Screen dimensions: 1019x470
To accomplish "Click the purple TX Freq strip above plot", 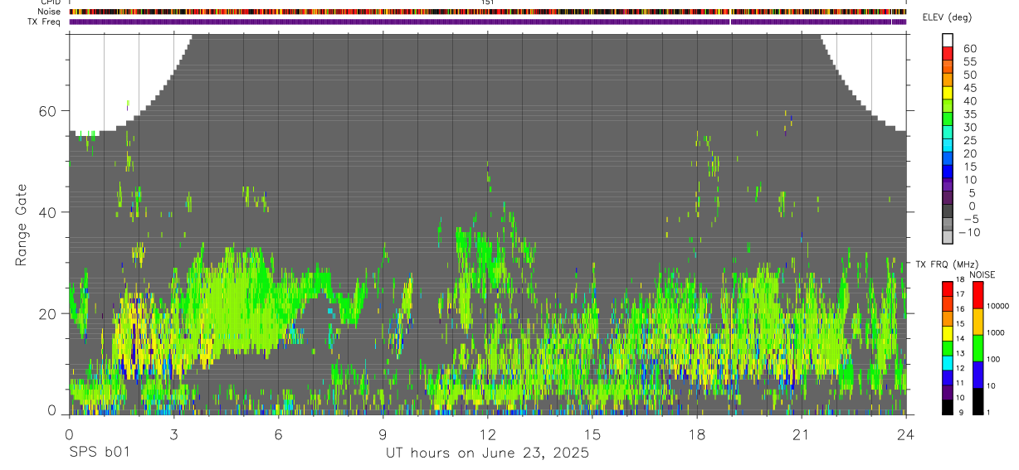I will click(x=488, y=22).
